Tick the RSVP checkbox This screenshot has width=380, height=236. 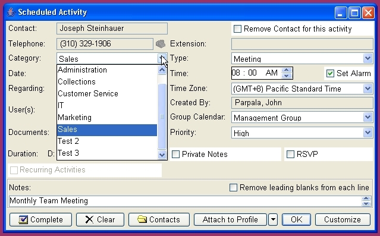pos(290,154)
